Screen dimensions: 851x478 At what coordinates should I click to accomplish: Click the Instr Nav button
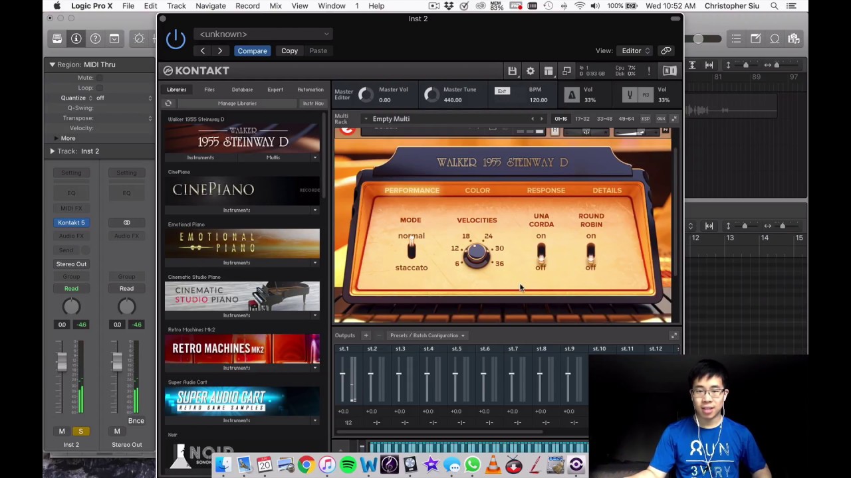[313, 104]
